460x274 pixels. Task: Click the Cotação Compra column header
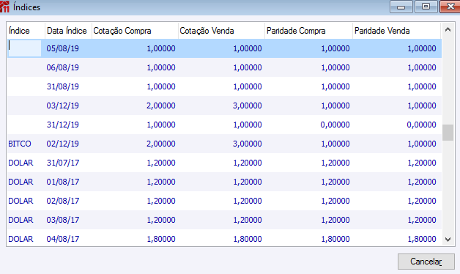[135, 31]
